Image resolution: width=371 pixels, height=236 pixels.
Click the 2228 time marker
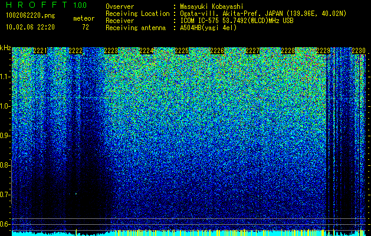coord(288,51)
